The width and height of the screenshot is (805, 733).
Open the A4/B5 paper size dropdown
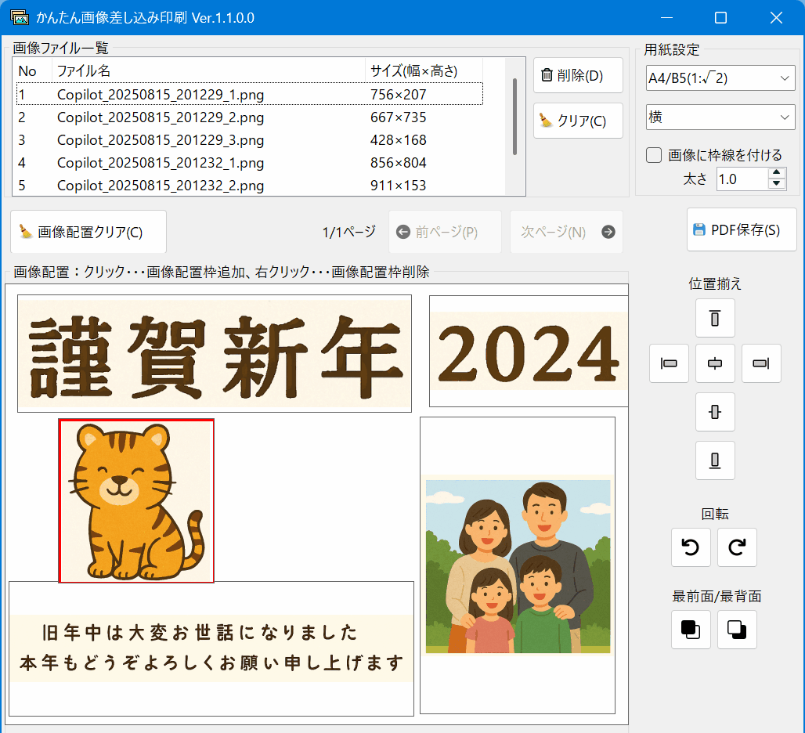tap(720, 78)
